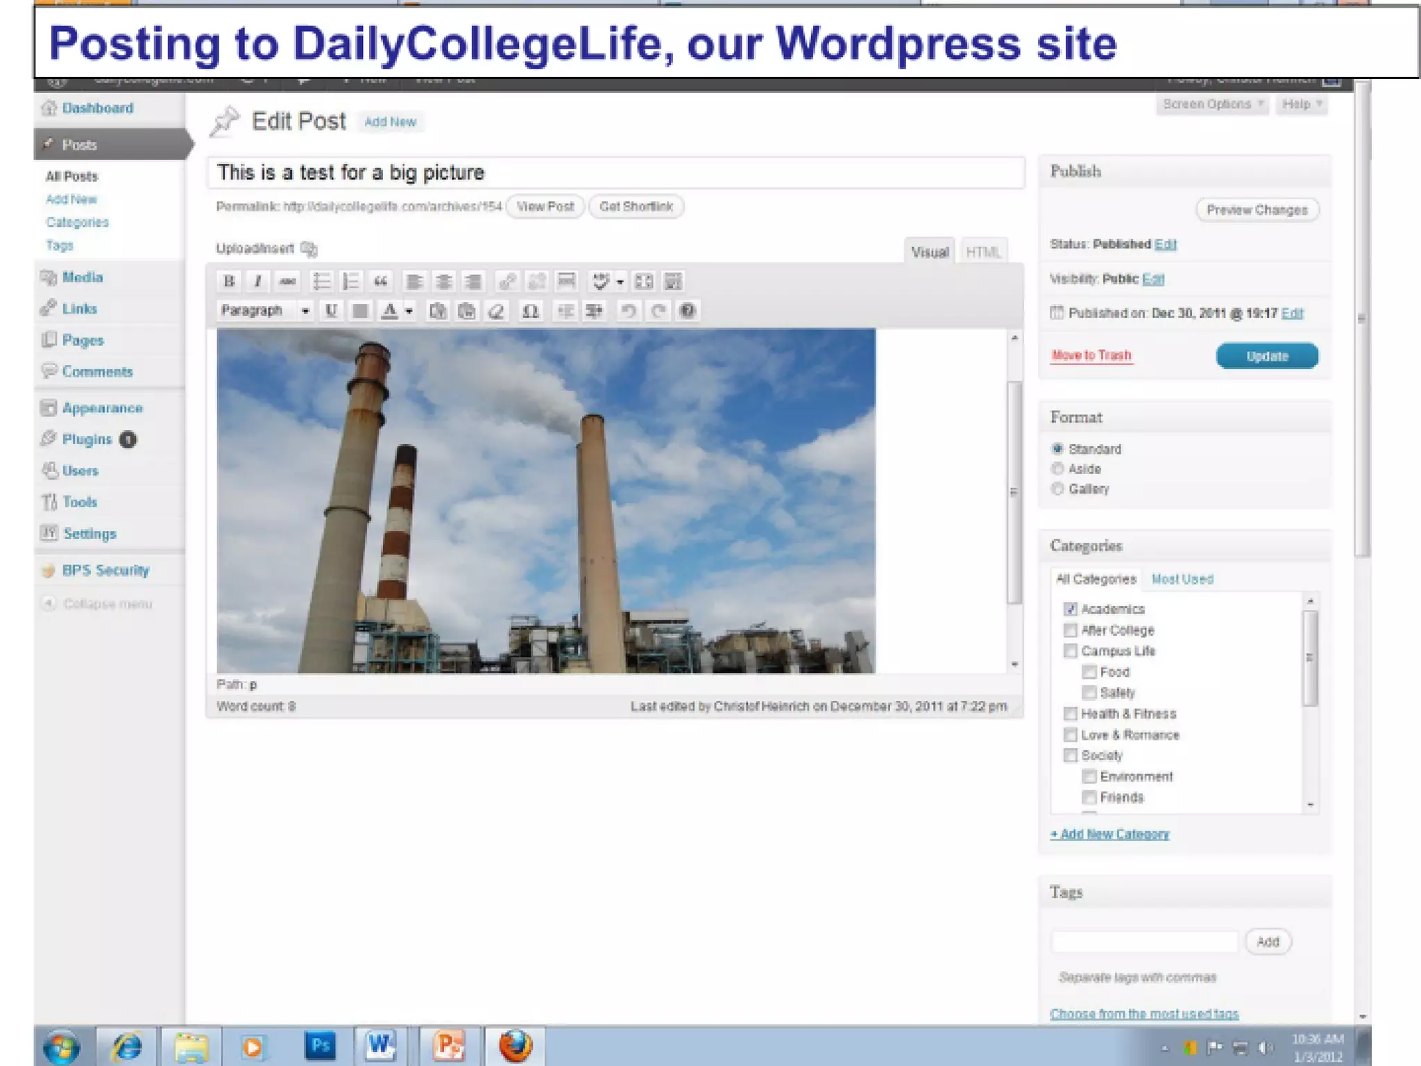Check the Campus Life category
This screenshot has height=1066, width=1421.
pos(1070,651)
